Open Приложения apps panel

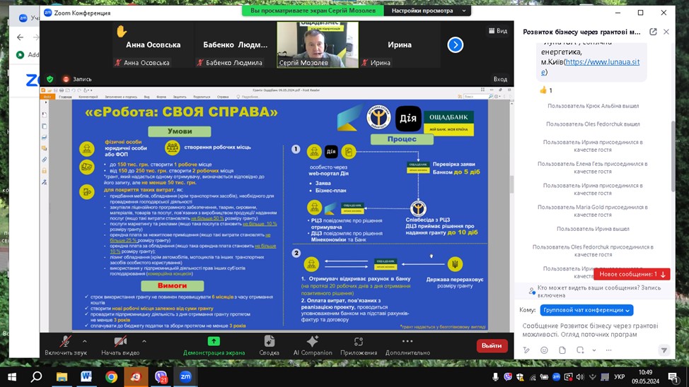pyautogui.click(x=359, y=345)
